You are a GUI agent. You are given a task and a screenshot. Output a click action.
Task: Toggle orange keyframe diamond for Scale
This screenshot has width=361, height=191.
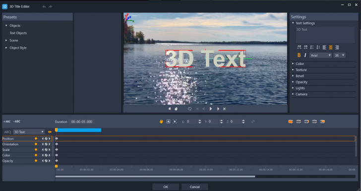coord(36,150)
